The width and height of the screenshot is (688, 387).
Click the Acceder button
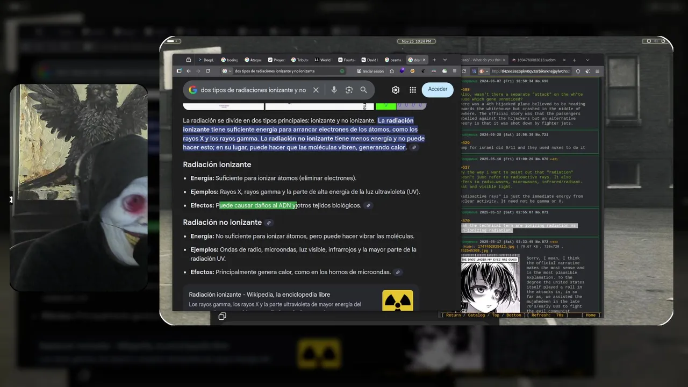coord(438,89)
